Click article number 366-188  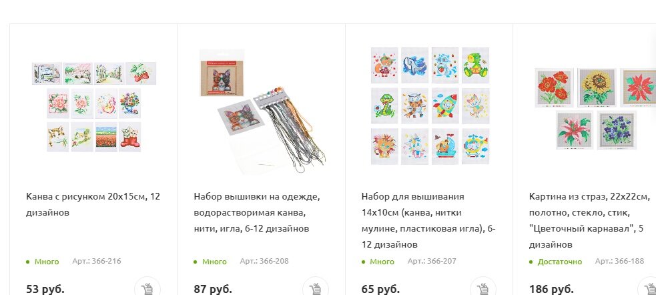tap(619, 261)
